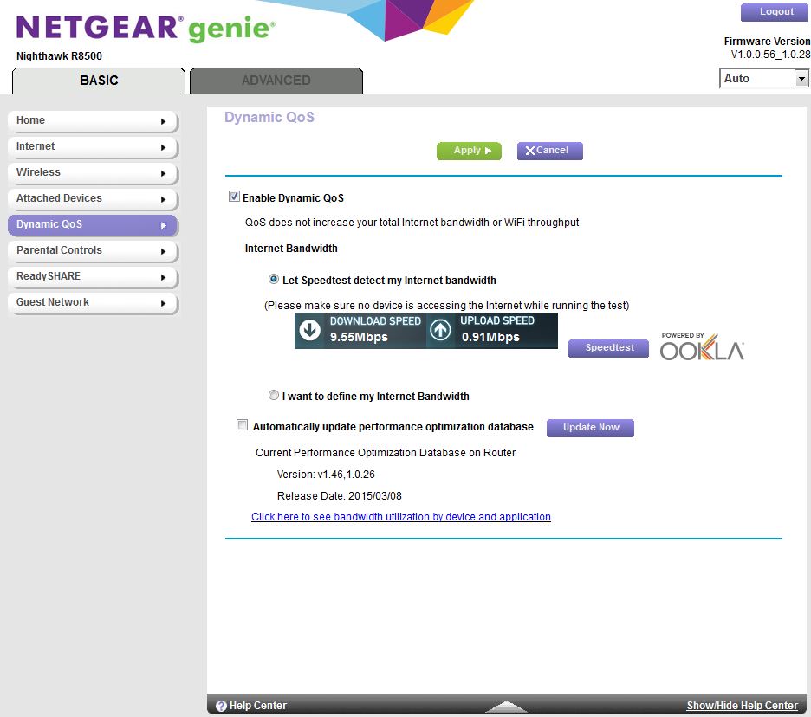
Task: Click the firmware version V1.0.0.56_1.0.28 text
Action: (770, 55)
